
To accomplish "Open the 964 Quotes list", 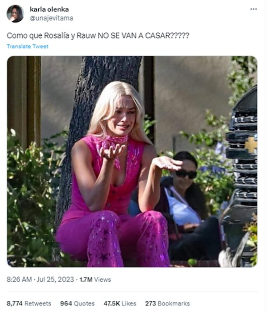I will (78, 303).
